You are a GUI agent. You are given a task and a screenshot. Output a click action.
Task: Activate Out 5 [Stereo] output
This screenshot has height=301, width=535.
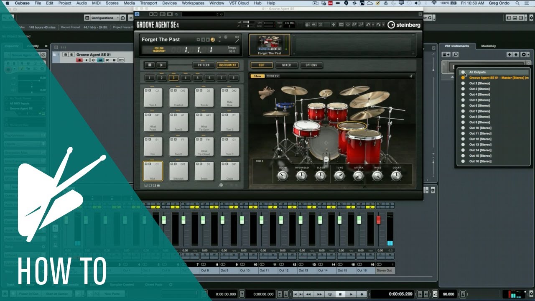pyautogui.click(x=493, y=100)
